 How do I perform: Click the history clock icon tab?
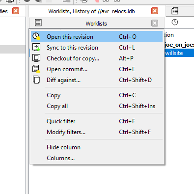click(175, 22)
